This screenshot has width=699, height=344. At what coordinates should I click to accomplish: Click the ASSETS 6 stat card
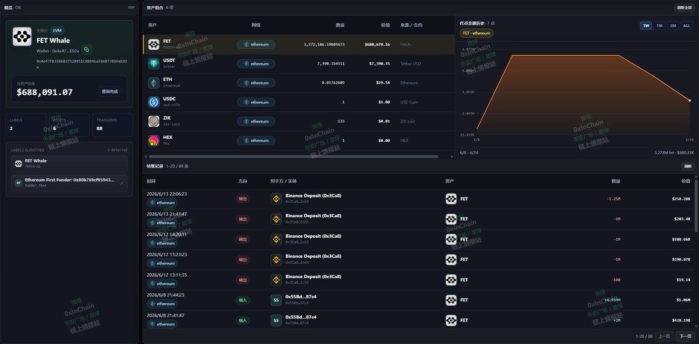(x=69, y=125)
